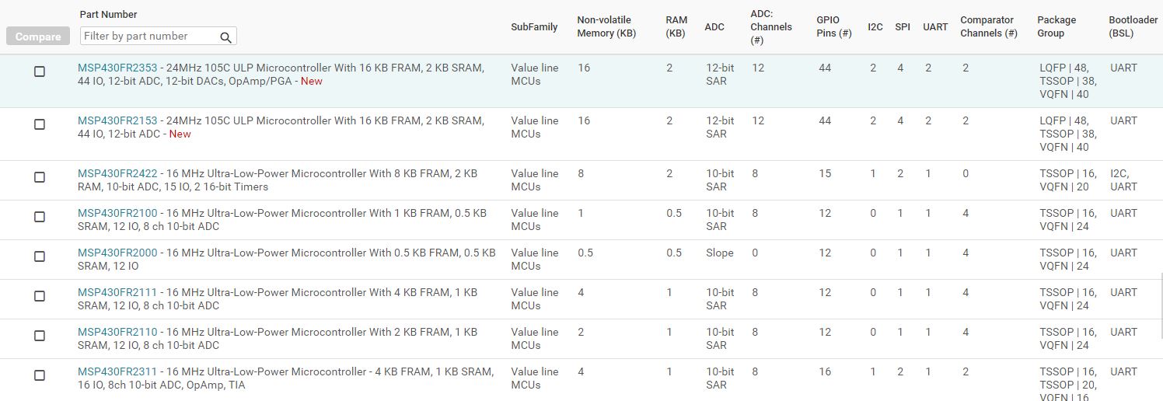Viewport: 1163px width, 401px height.
Task: Mark the MSP430FR2000 checkbox
Action: click(x=40, y=256)
